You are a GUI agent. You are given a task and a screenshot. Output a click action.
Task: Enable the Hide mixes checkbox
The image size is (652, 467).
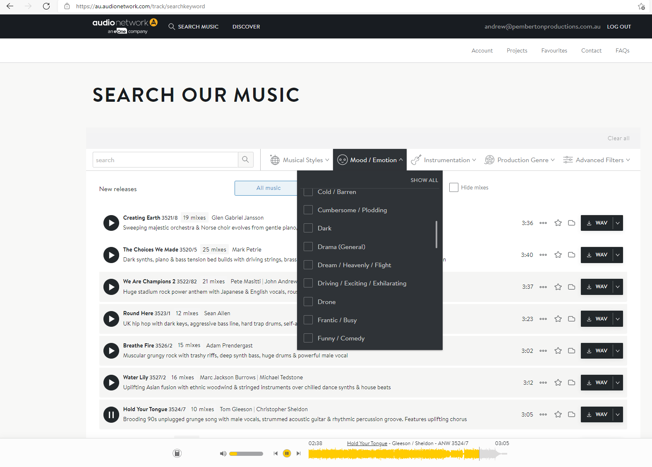click(x=454, y=187)
